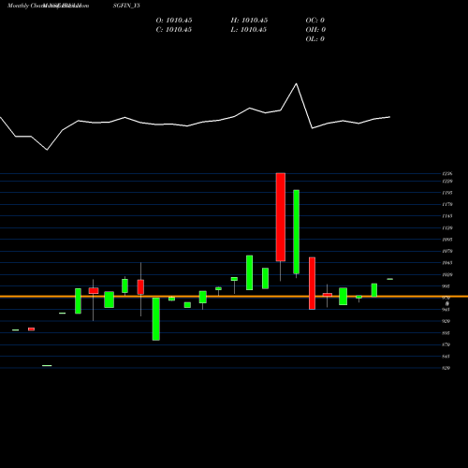Click the 1120 price axis label

(447, 228)
